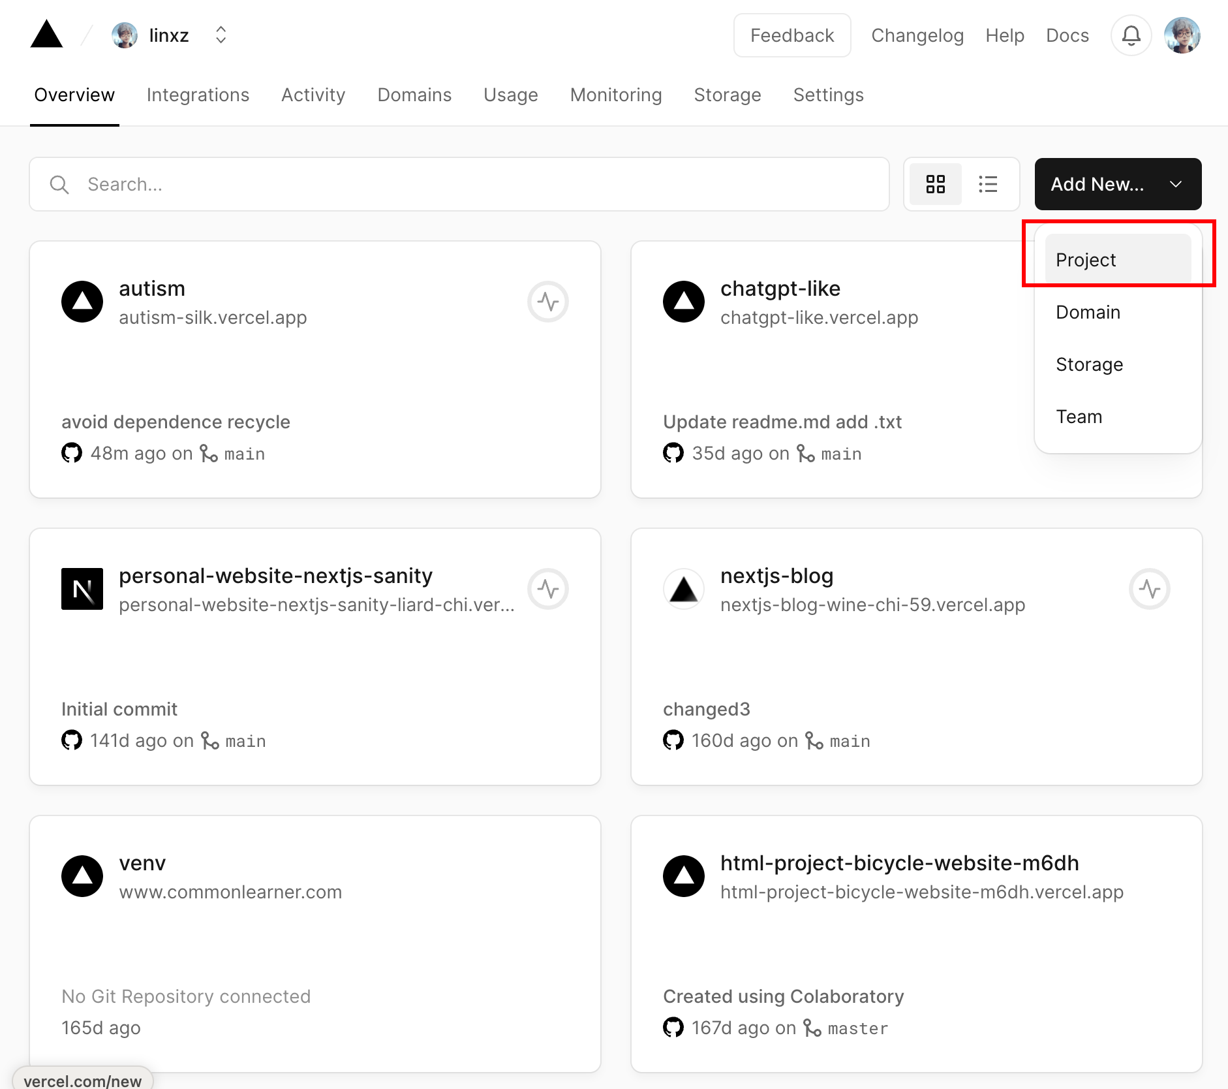Click the chatgpt-like project logo icon
The image size is (1228, 1089).
pyautogui.click(x=684, y=302)
